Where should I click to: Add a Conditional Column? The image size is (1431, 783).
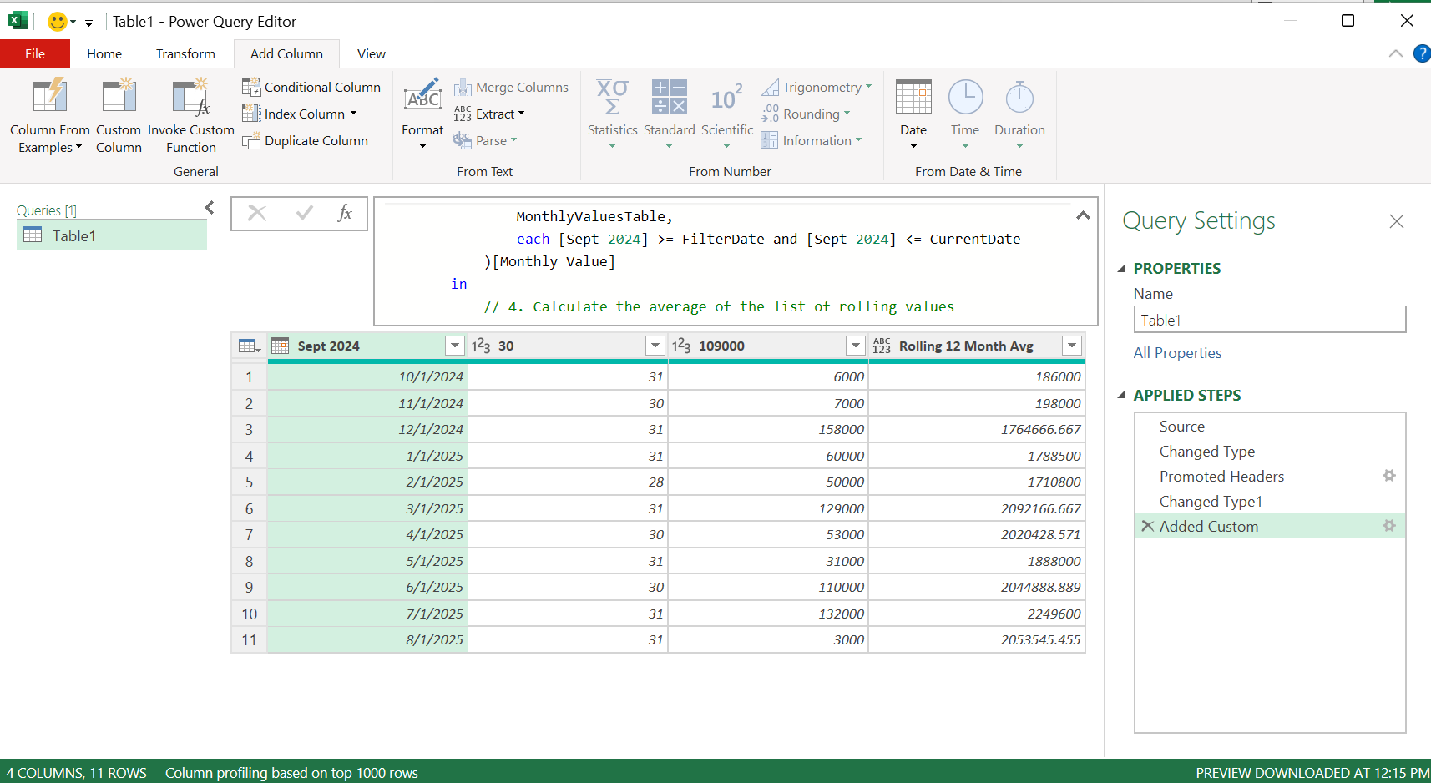point(311,87)
